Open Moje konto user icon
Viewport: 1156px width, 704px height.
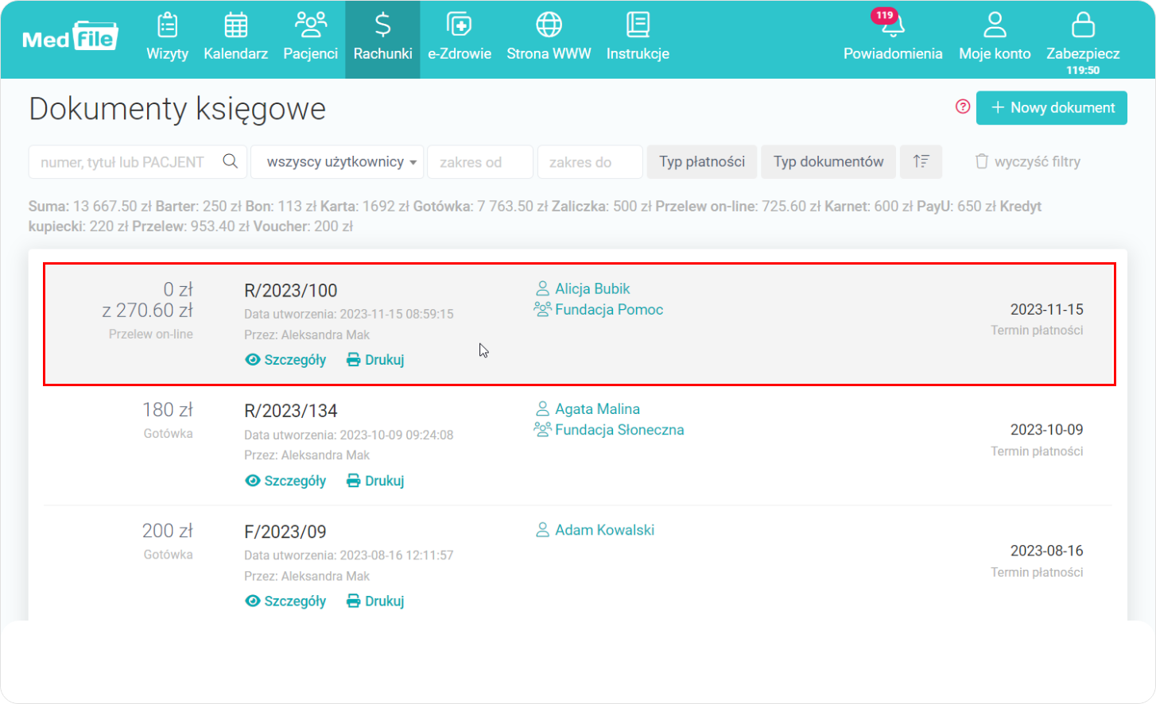coord(995,25)
